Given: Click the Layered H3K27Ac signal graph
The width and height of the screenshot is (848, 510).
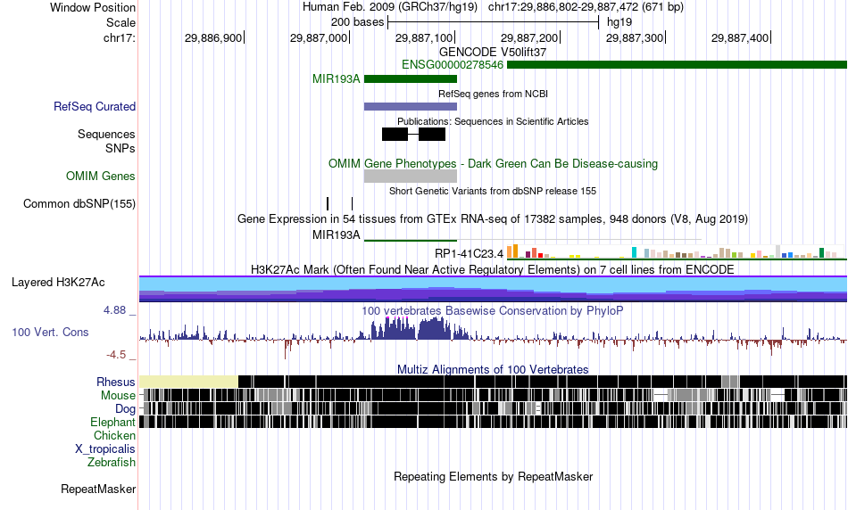Looking at the screenshot, I should pyautogui.click(x=494, y=289).
